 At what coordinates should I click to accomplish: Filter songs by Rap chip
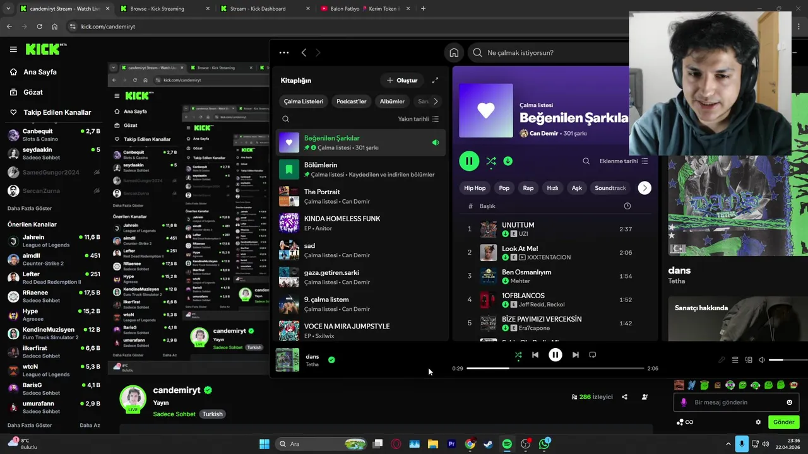click(528, 188)
